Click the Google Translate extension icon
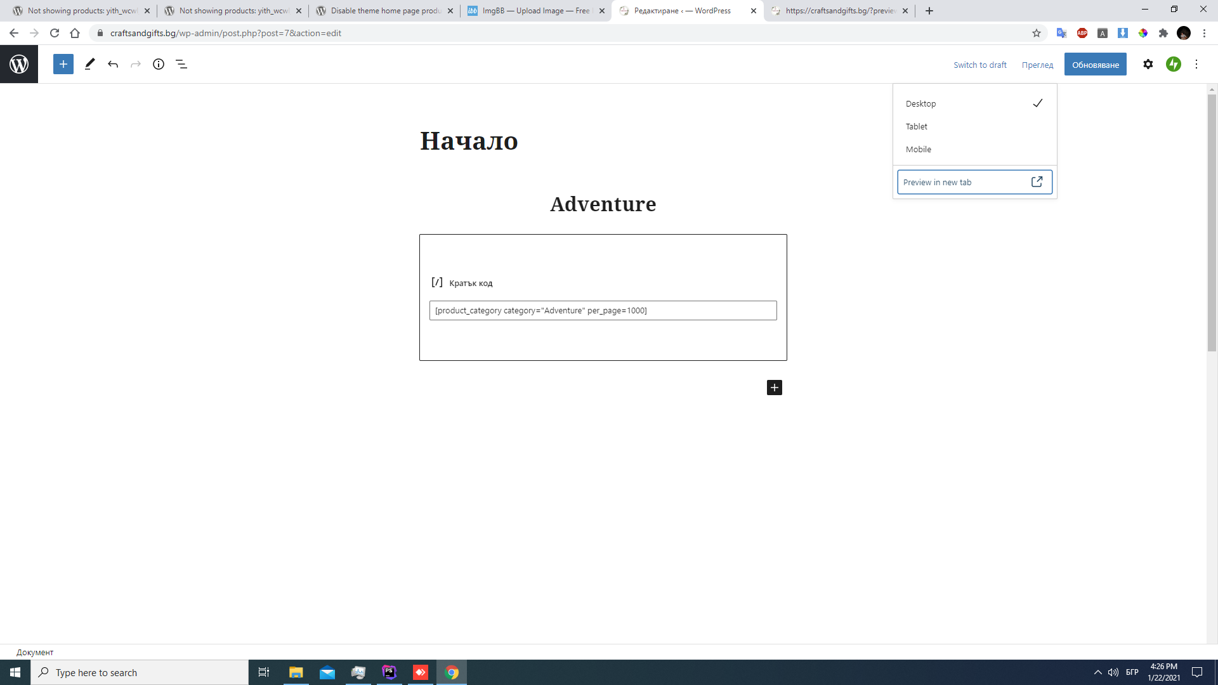The width and height of the screenshot is (1218, 685). click(1061, 33)
